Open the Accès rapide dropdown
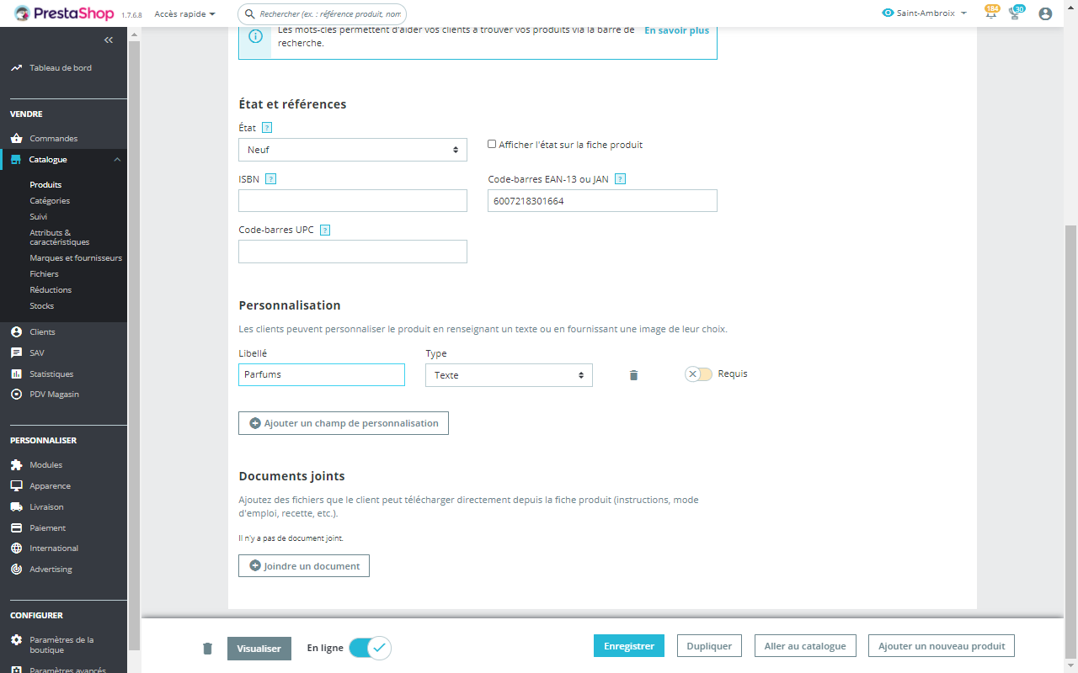Viewport: 1078px width, 673px height. [x=184, y=13]
